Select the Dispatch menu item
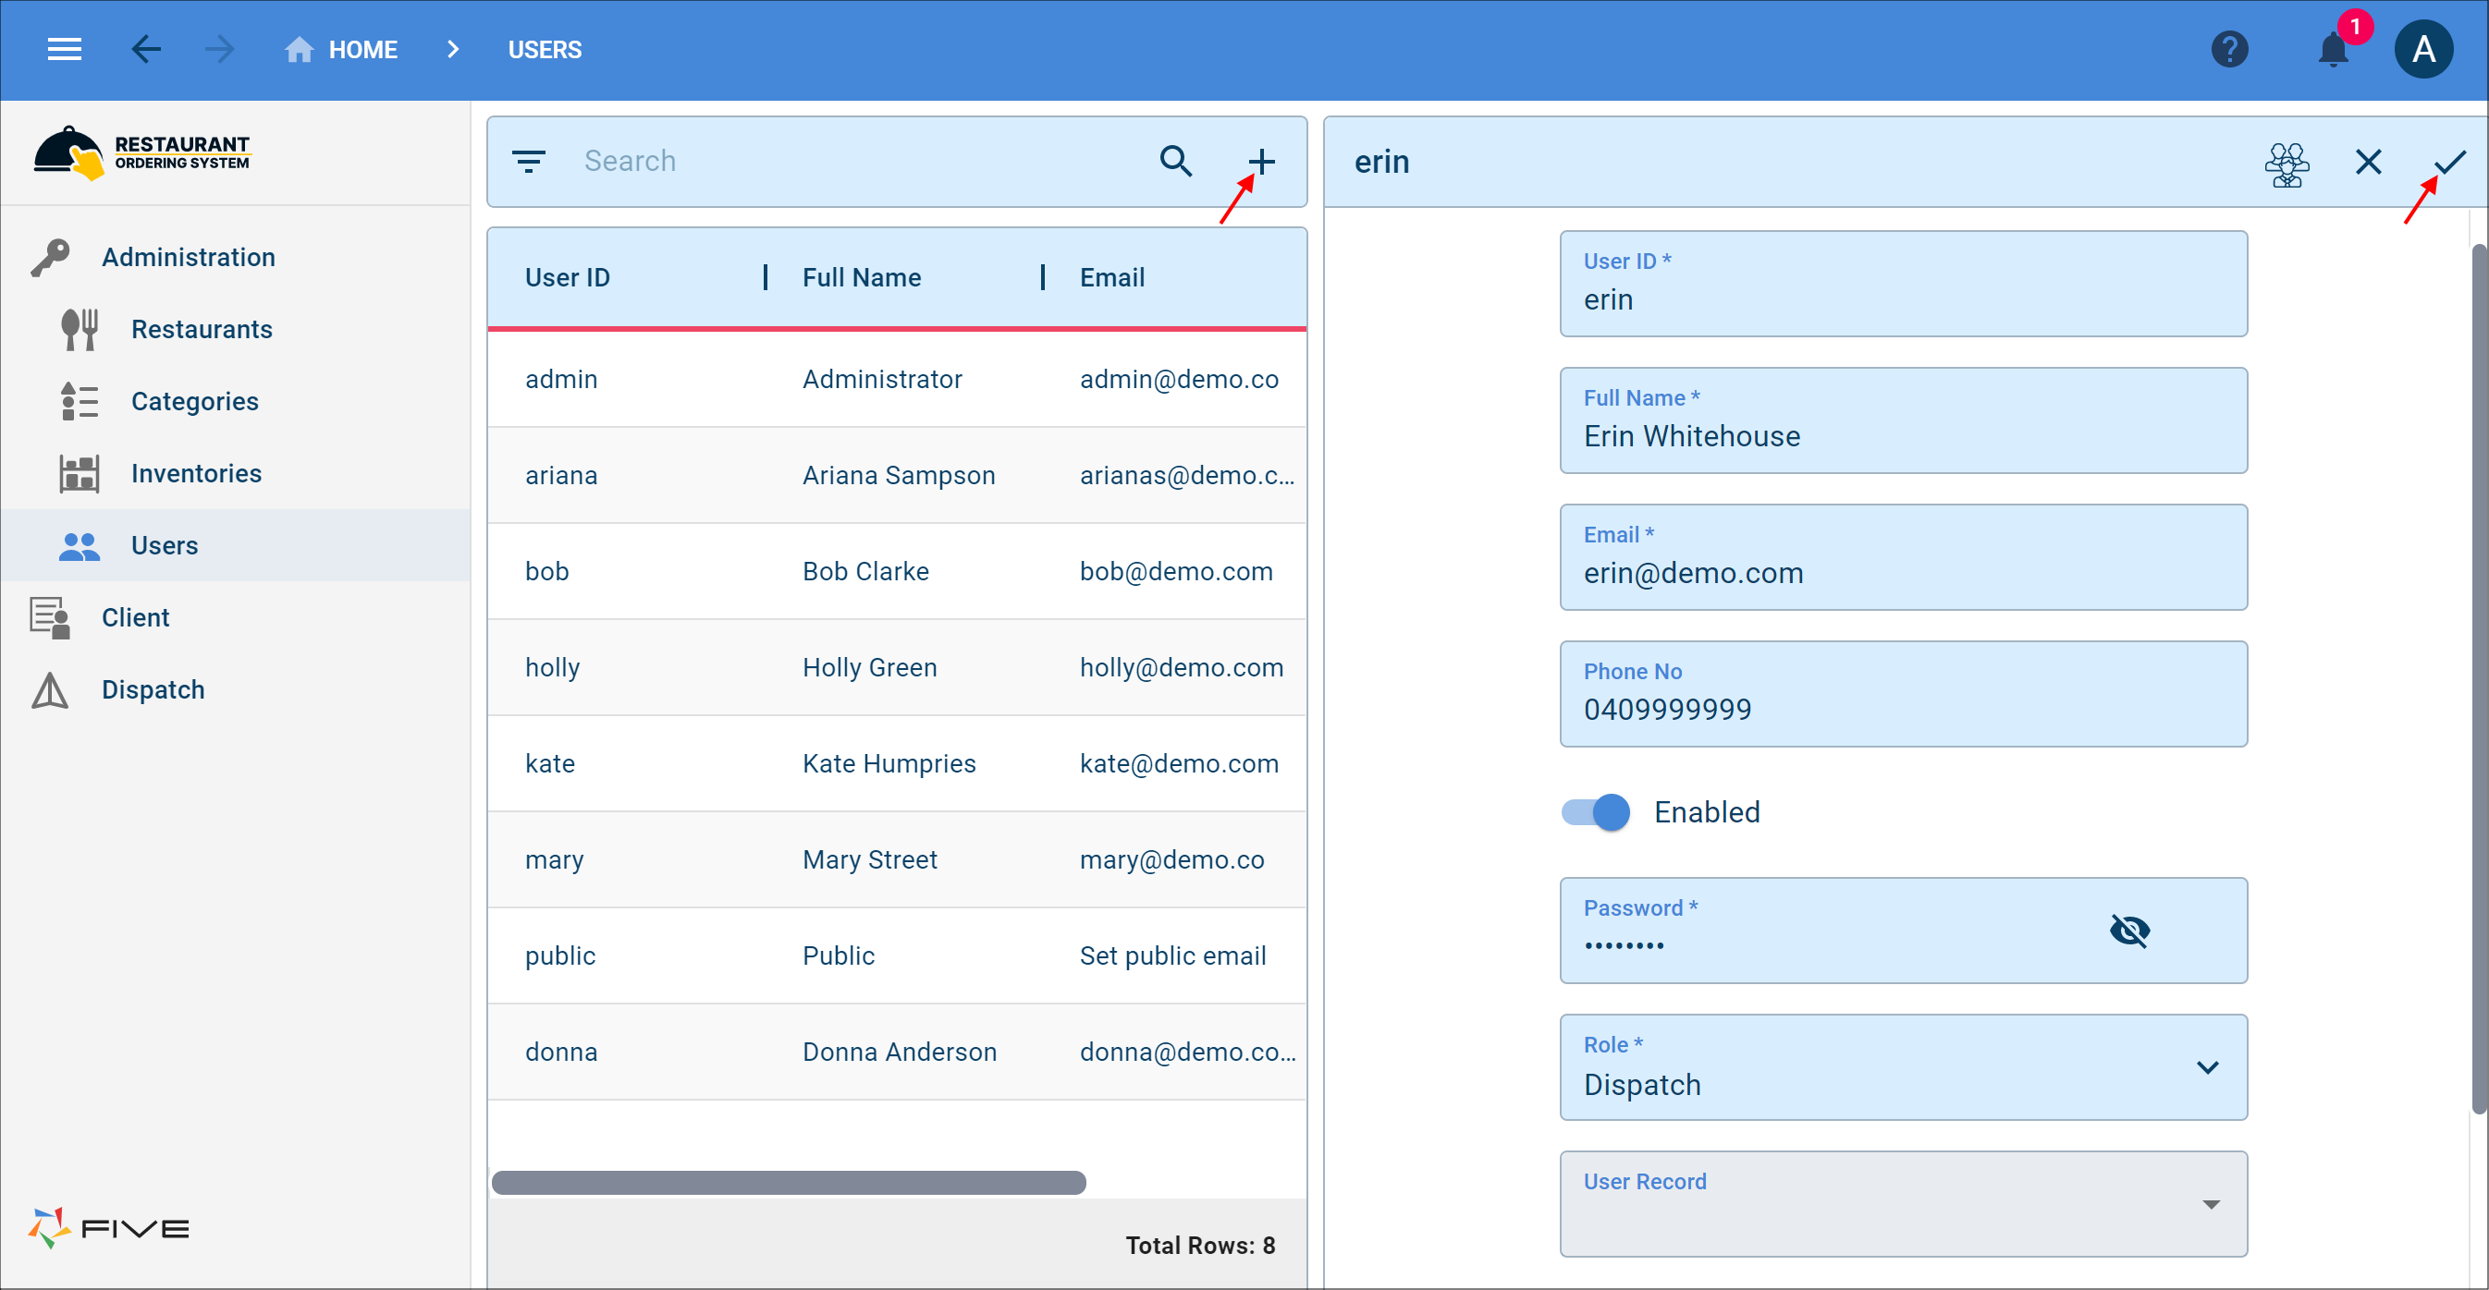The height and width of the screenshot is (1290, 2489). [x=152, y=688]
